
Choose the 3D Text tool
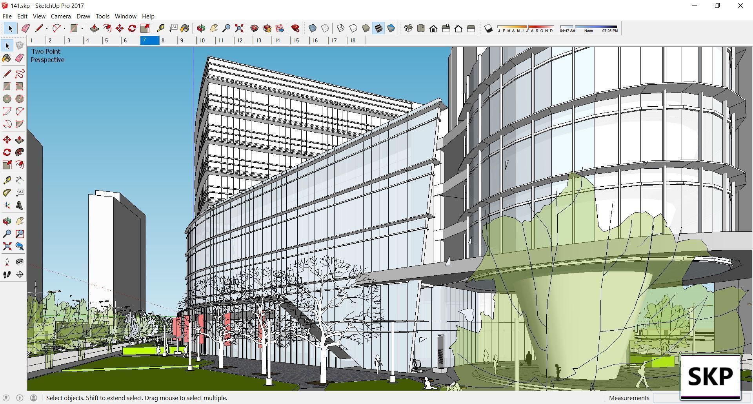[20, 206]
